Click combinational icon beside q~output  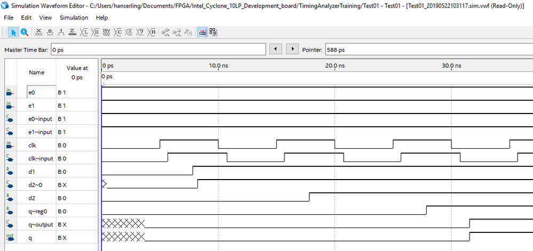click(10, 224)
